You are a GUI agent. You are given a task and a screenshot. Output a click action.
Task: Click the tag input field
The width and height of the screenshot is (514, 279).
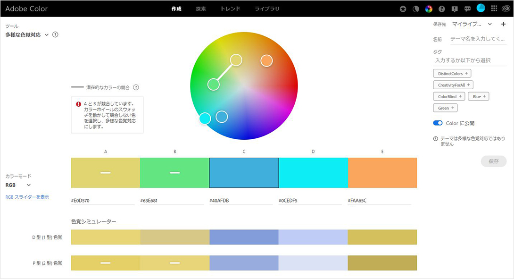470,60
